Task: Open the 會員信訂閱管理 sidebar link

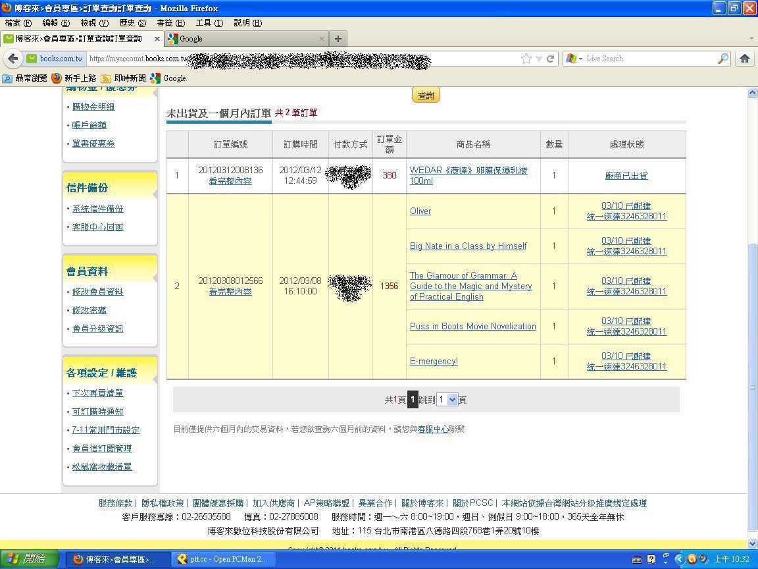Action: pyautogui.click(x=102, y=448)
